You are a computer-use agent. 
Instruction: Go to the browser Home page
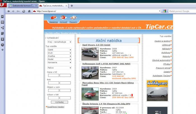click(x=29, y=11)
